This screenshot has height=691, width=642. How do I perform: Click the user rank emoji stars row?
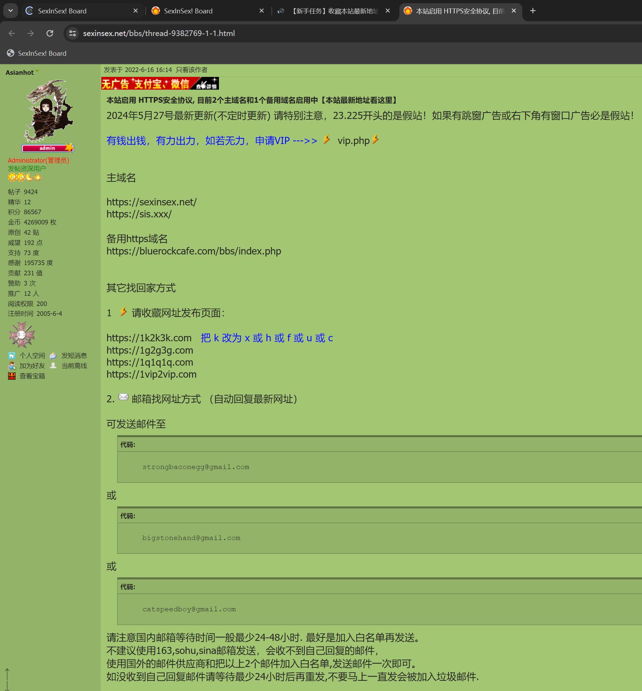pyautogui.click(x=25, y=177)
